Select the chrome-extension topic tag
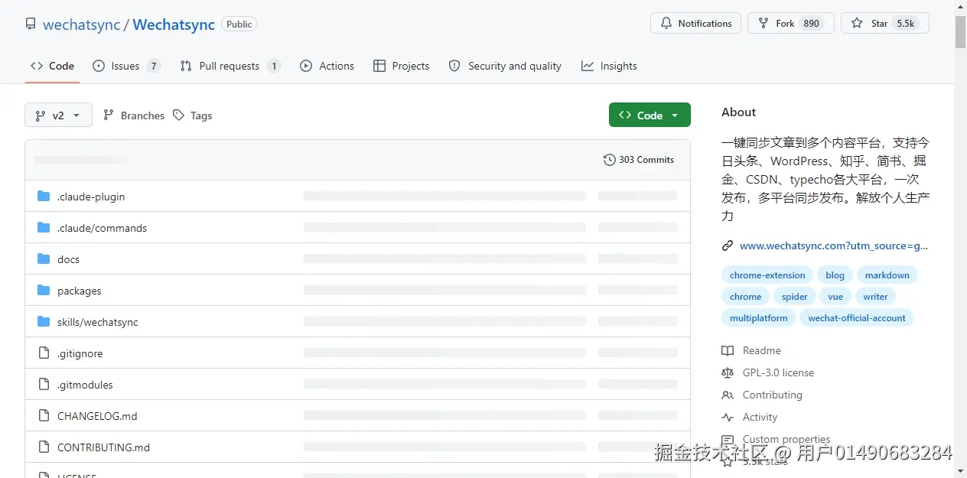The height and width of the screenshot is (478, 967). tap(767, 275)
